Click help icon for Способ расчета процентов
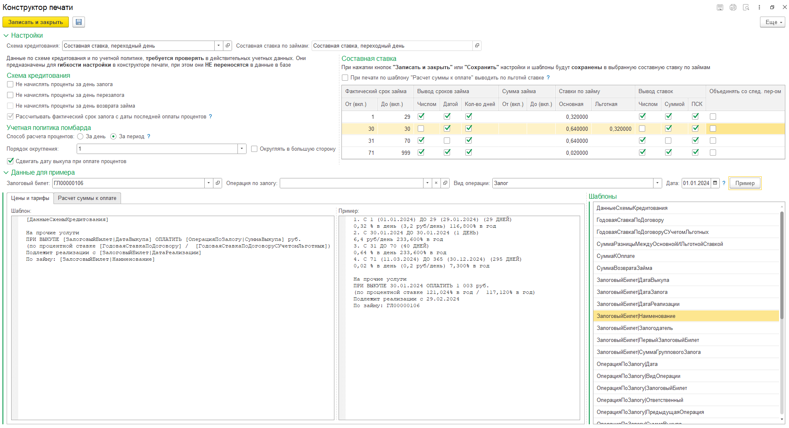Image resolution: width=789 pixels, height=428 pixels. pos(149,137)
